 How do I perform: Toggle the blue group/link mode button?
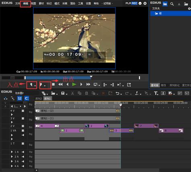point(20,98)
